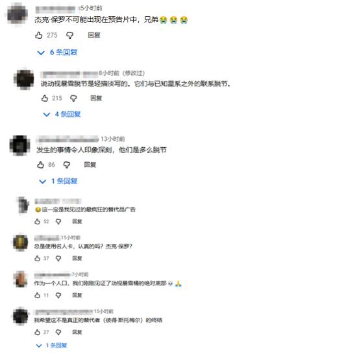Screen dimensions: 357x354
Task: Dislike the comment with 37 likes
Action: pos(58,258)
